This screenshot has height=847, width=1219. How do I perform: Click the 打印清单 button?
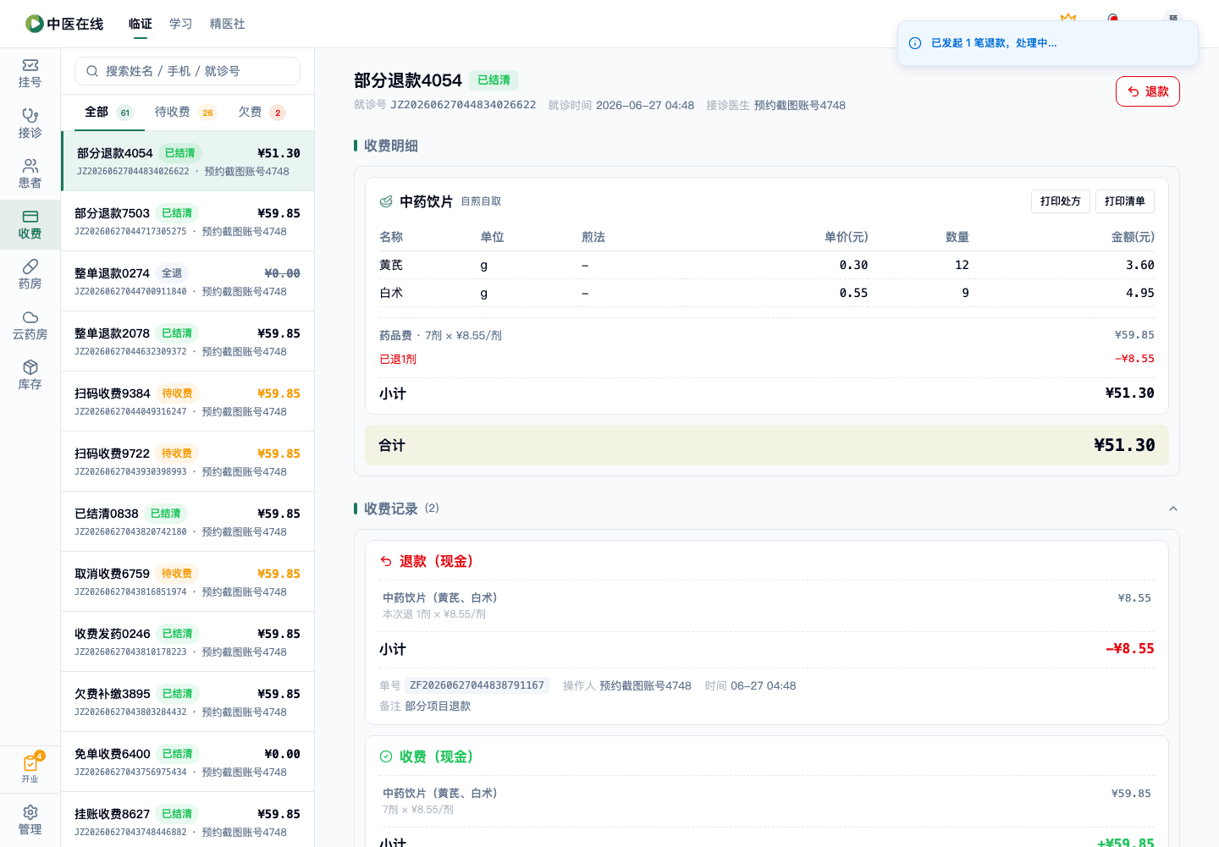[x=1124, y=201]
